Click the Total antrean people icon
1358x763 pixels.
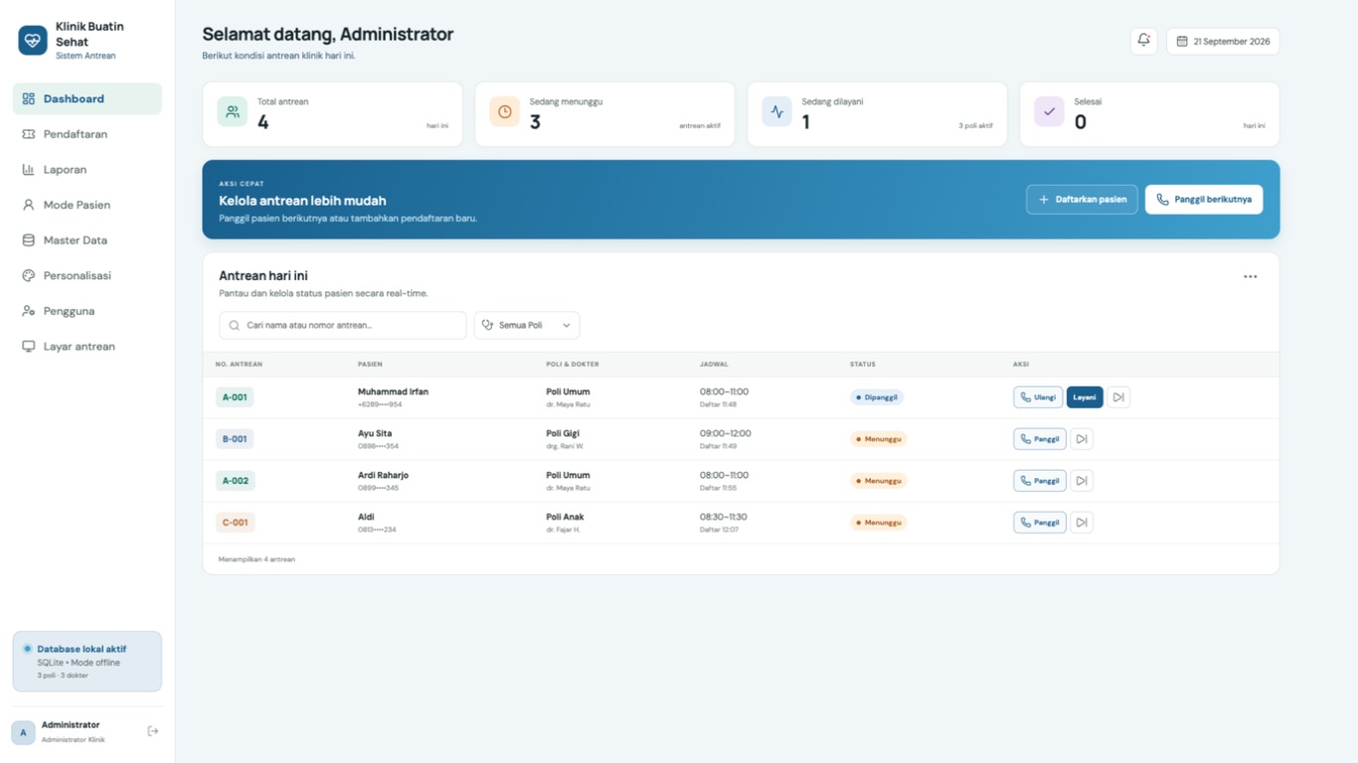click(233, 112)
